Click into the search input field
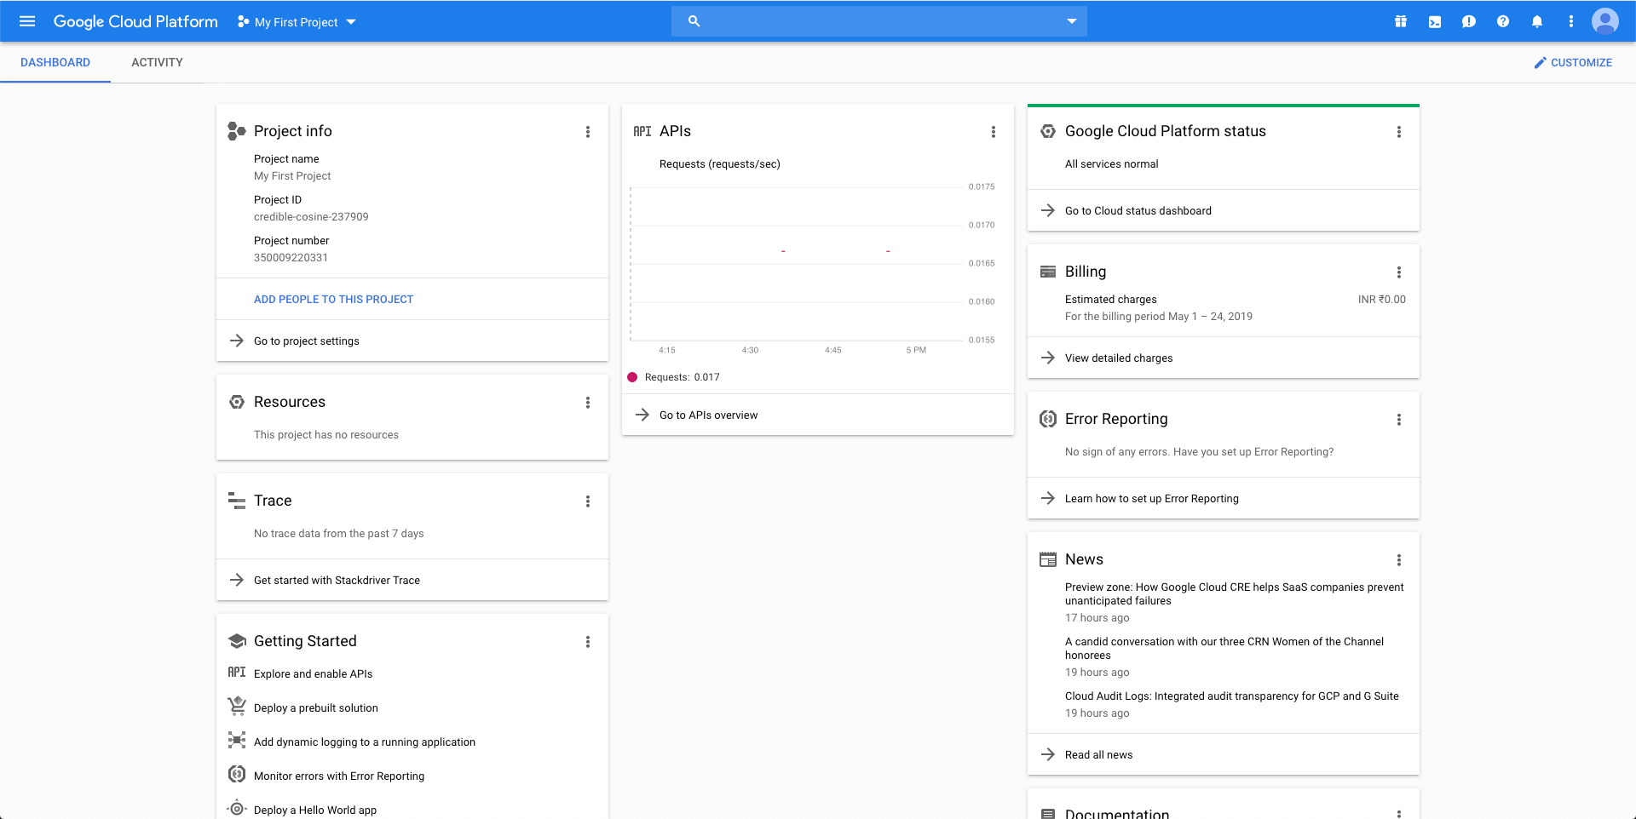This screenshot has width=1636, height=819. coord(879,21)
